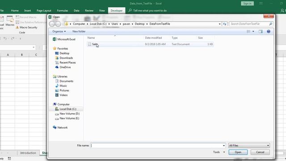Click the Open button
Viewport: 286px width, 161px height.
pyautogui.click(x=238, y=152)
